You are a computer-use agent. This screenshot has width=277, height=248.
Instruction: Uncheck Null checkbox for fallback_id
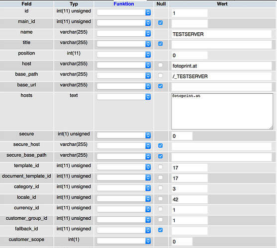click(x=161, y=230)
